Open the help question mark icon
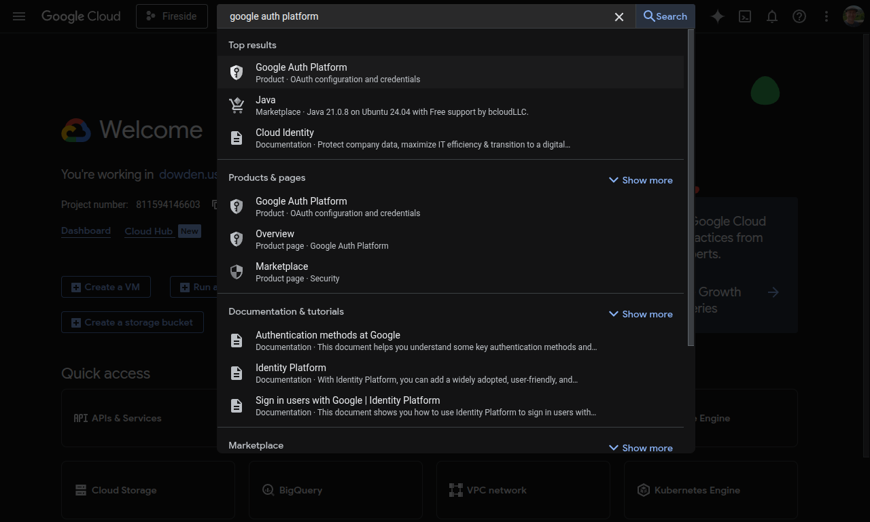This screenshot has height=522, width=870. coord(799,16)
